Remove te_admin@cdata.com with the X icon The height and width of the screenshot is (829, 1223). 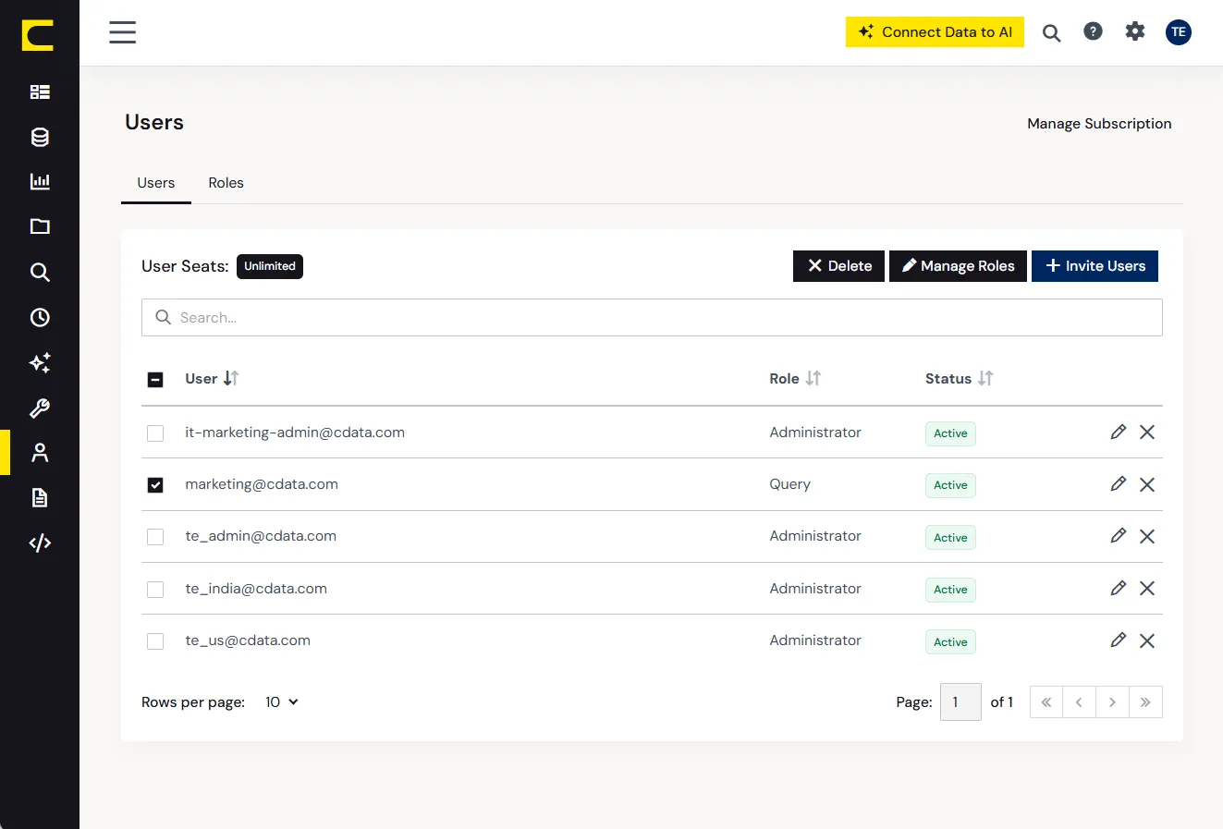pos(1147,536)
